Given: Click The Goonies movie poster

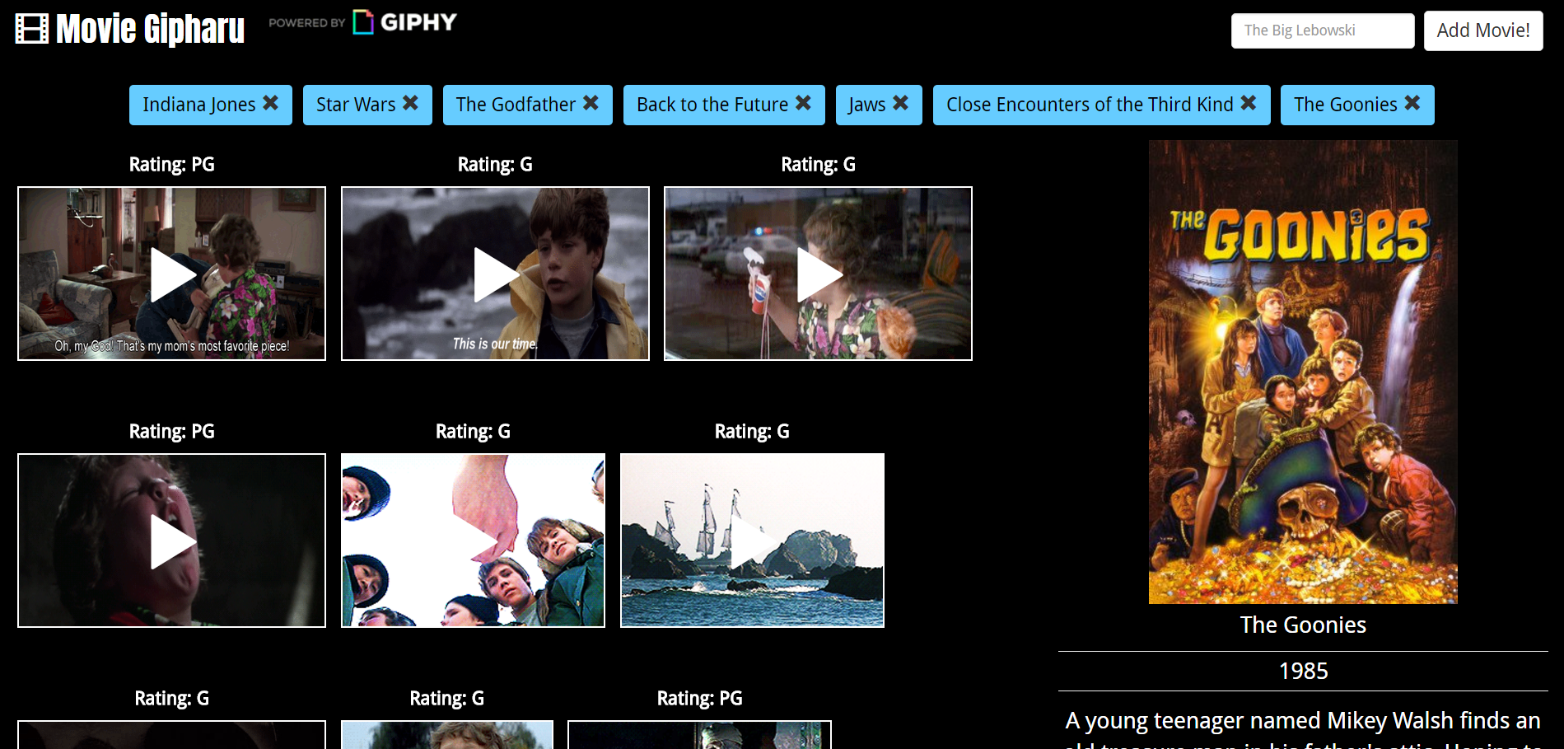Looking at the screenshot, I should (x=1303, y=372).
